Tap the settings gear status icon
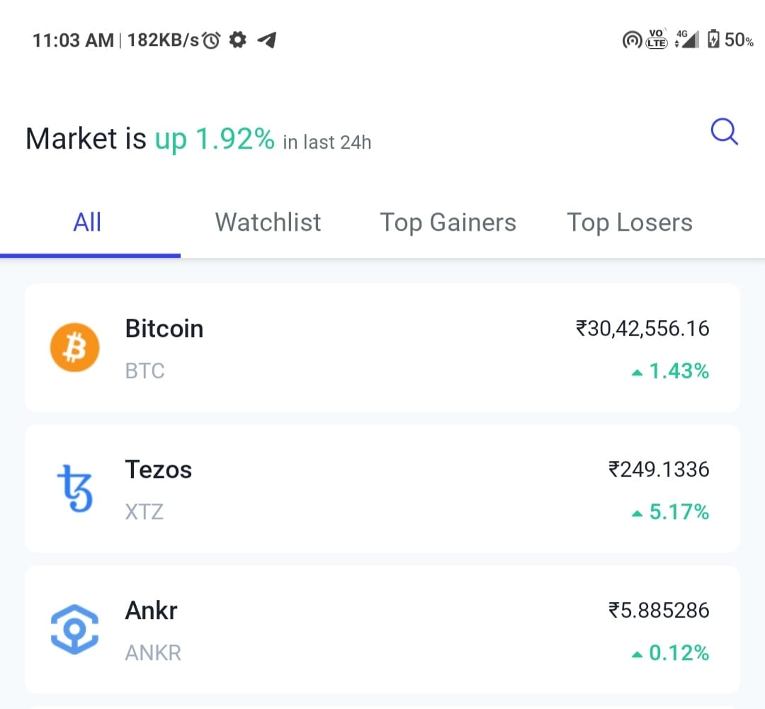Viewport: 765px width, 709px height. point(238,40)
